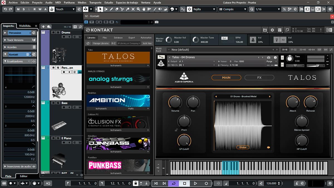Screen dimensions: 334x188
Task: Expand the TALOS library Instruments dropdown
Action: pos(148,66)
